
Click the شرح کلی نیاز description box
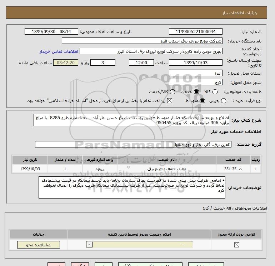(132, 120)
